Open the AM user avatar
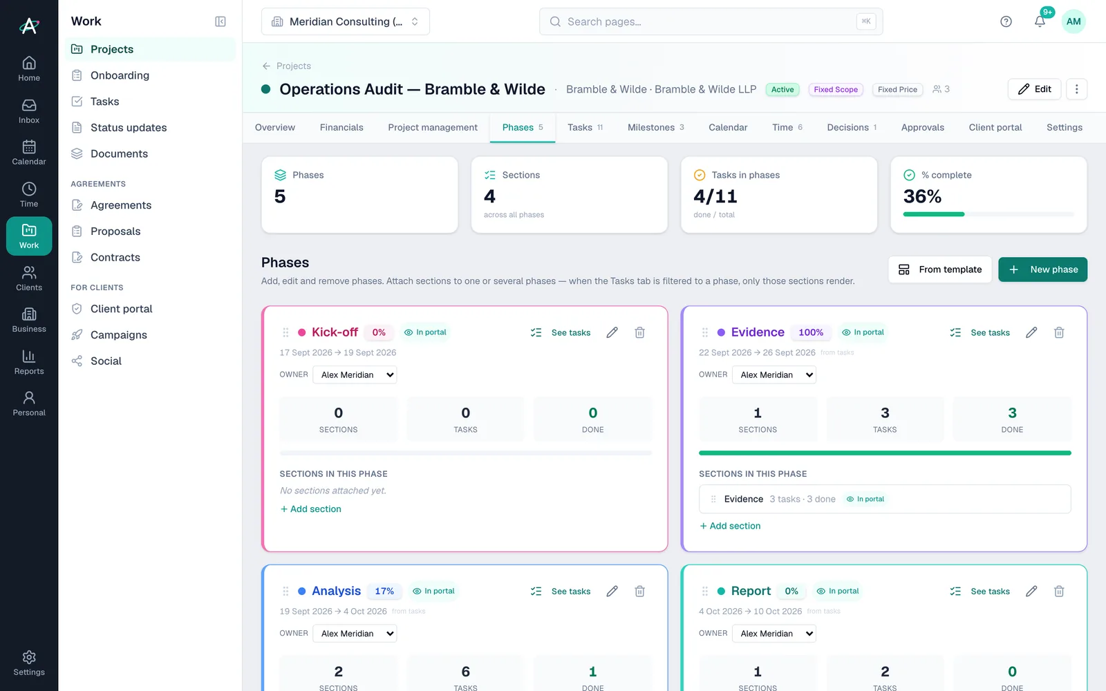The height and width of the screenshot is (691, 1106). pyautogui.click(x=1074, y=21)
